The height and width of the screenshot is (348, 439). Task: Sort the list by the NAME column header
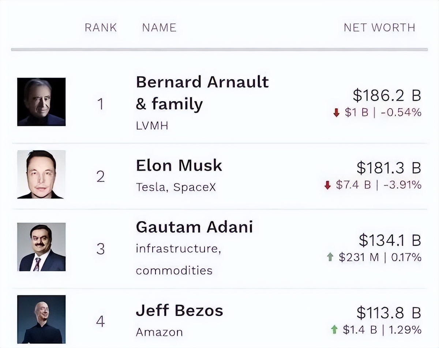coord(159,28)
